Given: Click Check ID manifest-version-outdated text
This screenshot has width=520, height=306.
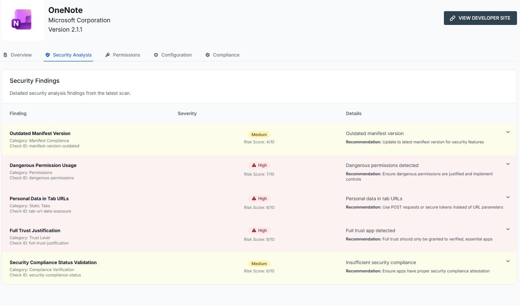Looking at the screenshot, I should (x=45, y=146).
